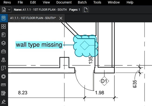
Task: Open the Batch menu
Action: 82,2
